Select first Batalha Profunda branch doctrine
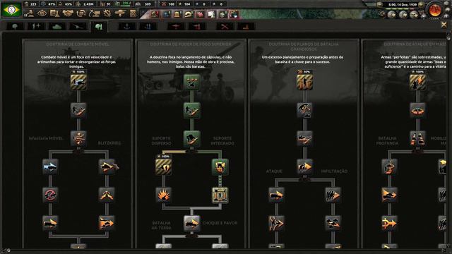The width and height of the screenshot is (452, 254). click(x=389, y=167)
